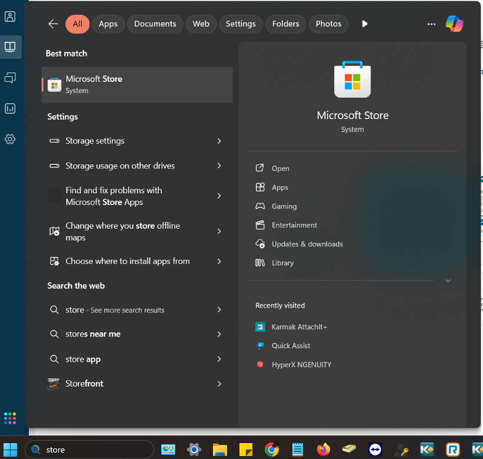The height and width of the screenshot is (459, 483).
Task: Expand the 'store app' result arrow
Action: pos(219,359)
